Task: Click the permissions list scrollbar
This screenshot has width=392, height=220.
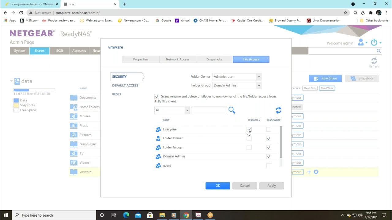Action: point(281,142)
